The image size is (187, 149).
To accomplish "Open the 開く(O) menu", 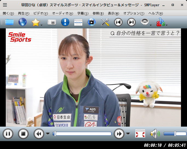I will 8,13.
